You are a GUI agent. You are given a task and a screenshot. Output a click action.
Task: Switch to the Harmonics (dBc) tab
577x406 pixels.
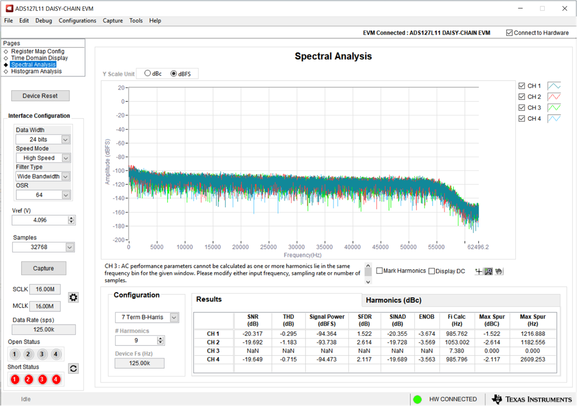click(393, 300)
